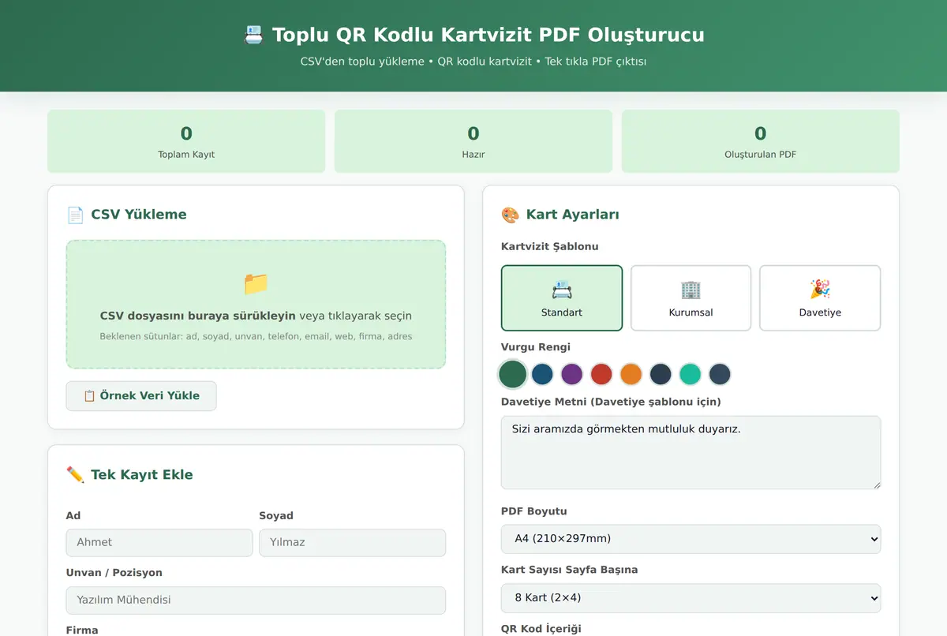Choose the purple accent color swatch

tap(571, 374)
